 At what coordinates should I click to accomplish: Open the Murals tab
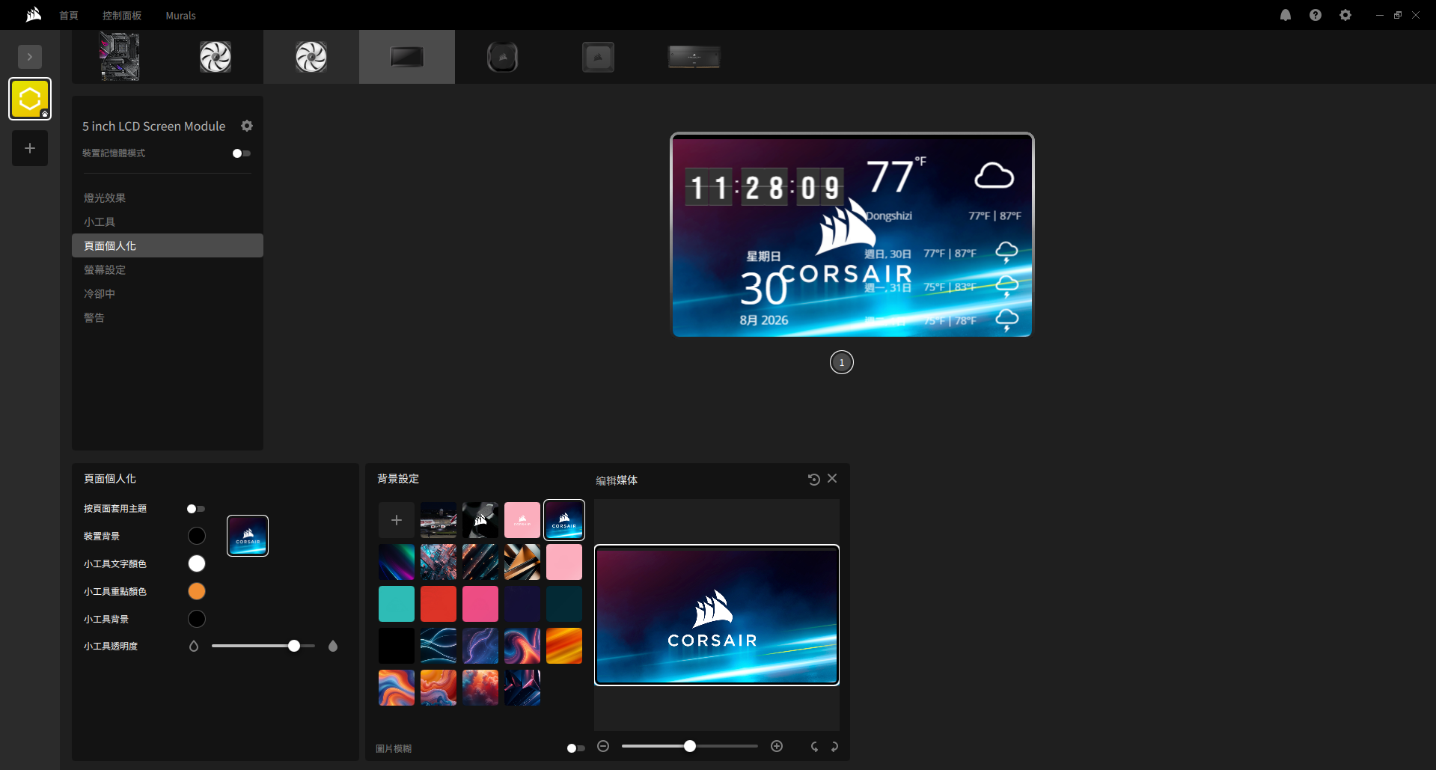(180, 15)
